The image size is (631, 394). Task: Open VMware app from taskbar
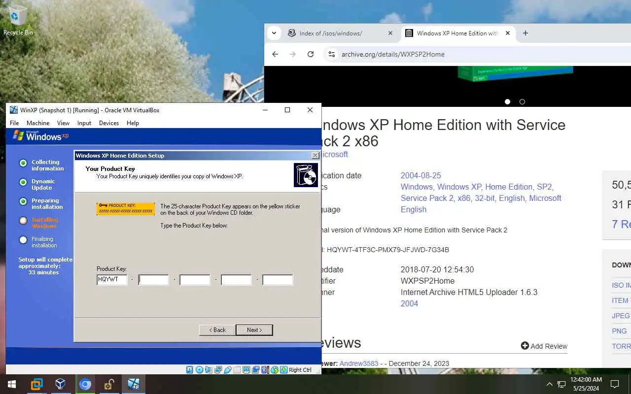tap(37, 384)
